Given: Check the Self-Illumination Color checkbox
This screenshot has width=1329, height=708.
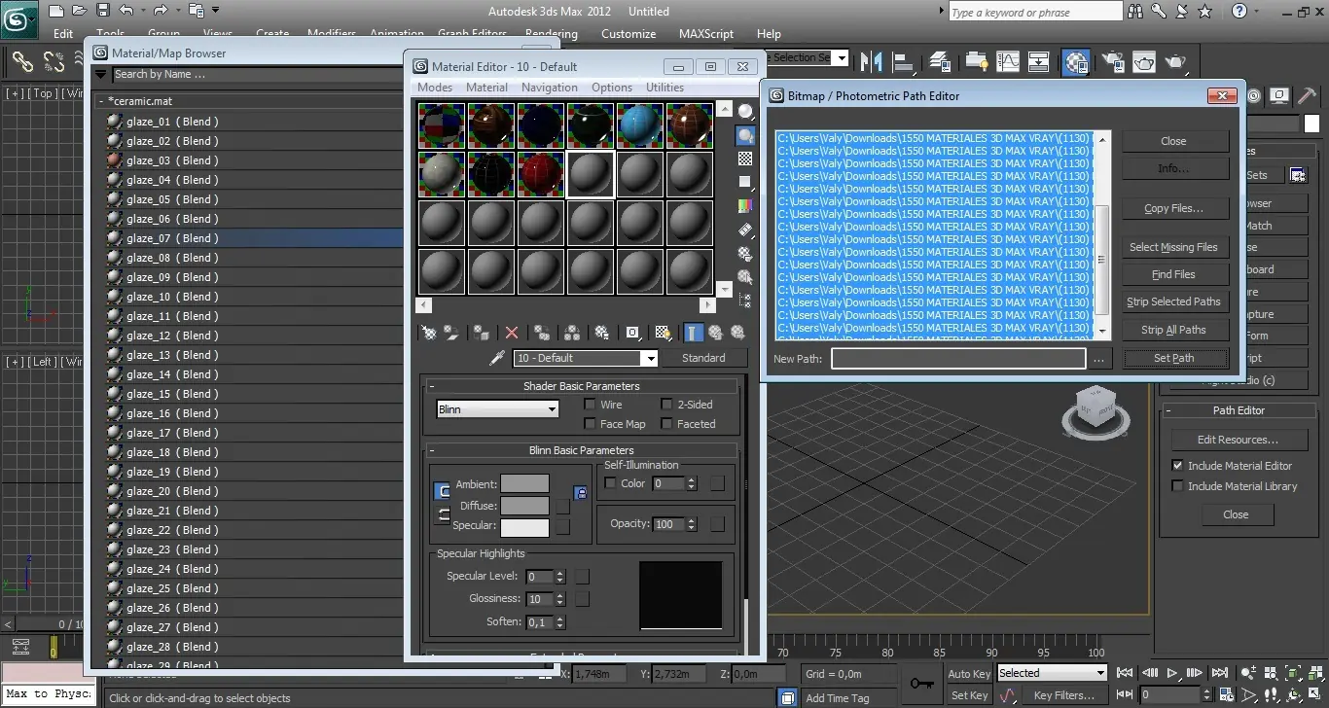Looking at the screenshot, I should [610, 483].
